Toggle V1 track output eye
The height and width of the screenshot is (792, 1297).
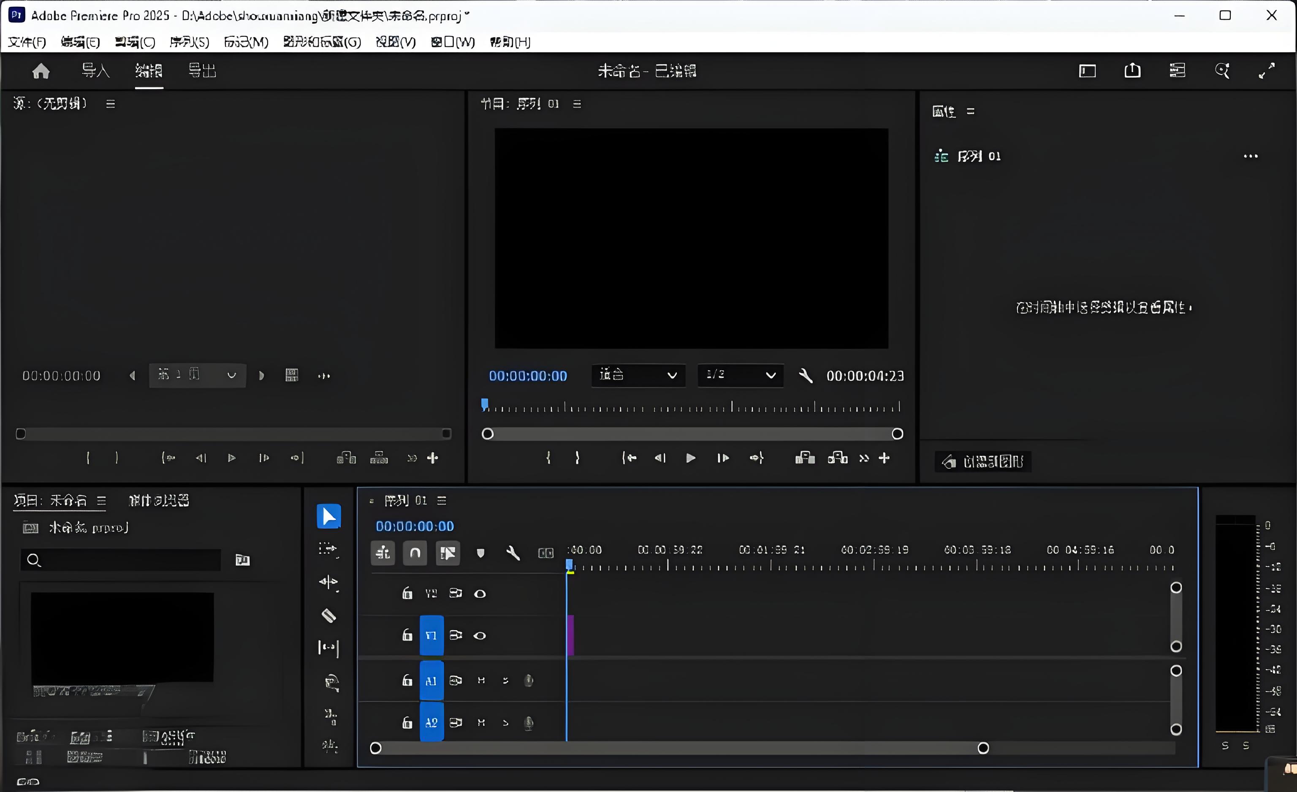point(480,636)
